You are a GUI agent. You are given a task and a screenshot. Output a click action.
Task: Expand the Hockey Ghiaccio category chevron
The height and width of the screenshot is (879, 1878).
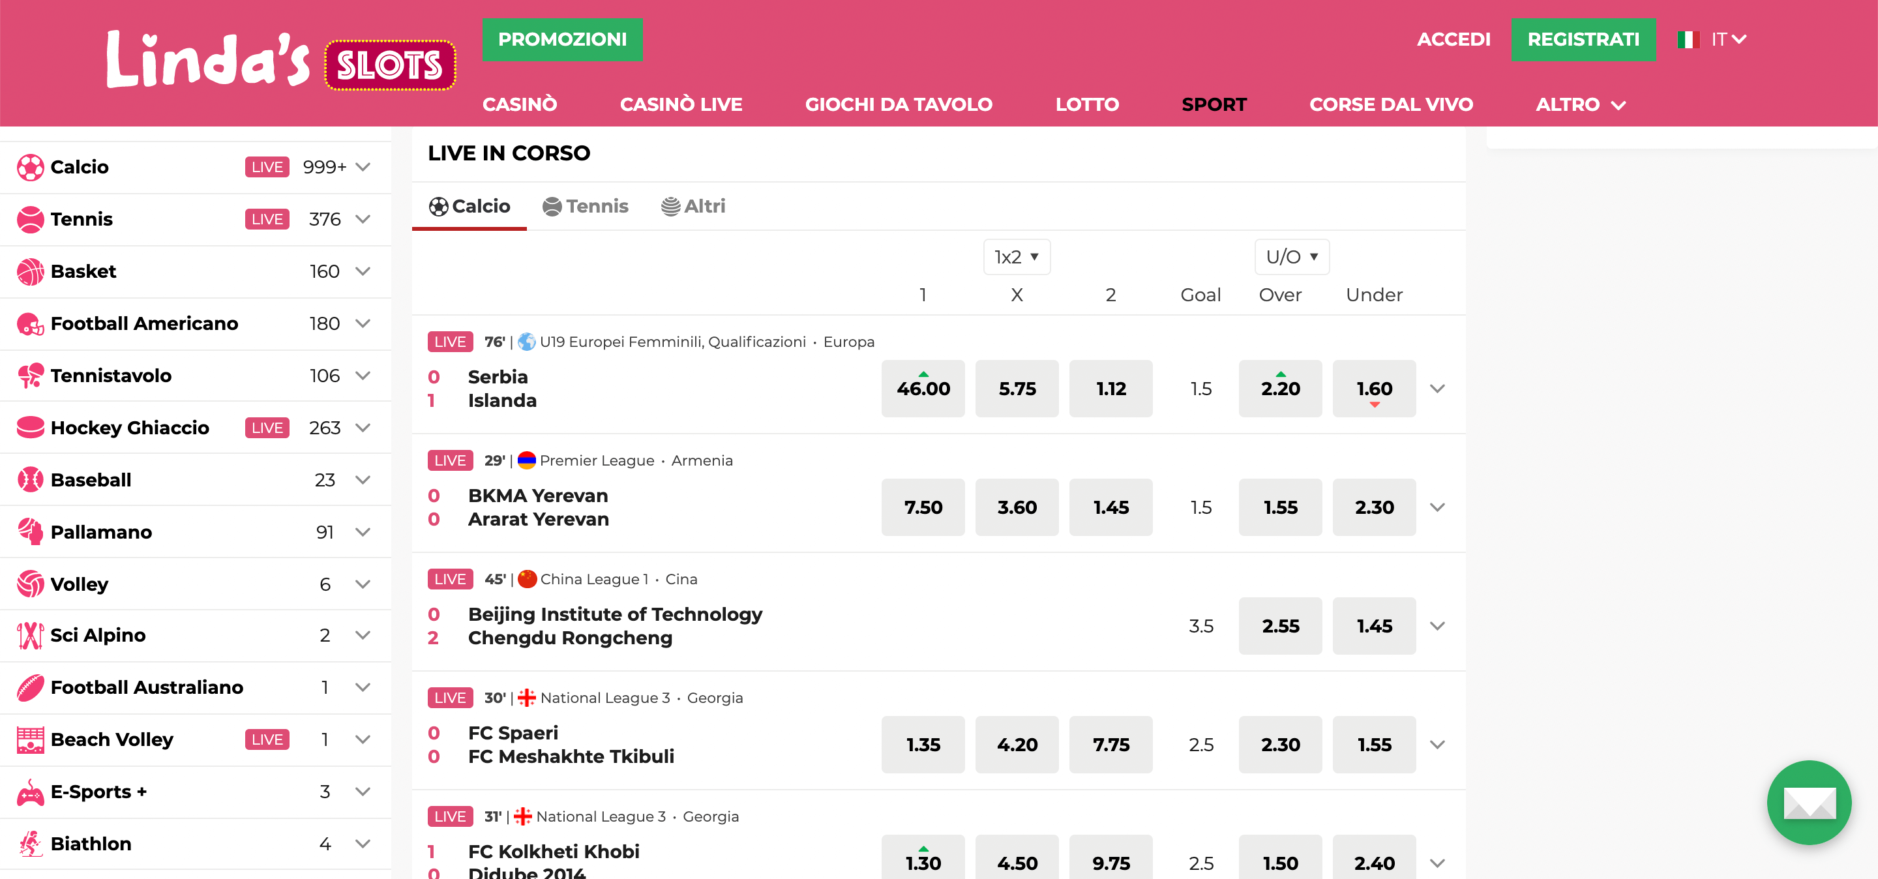(363, 428)
